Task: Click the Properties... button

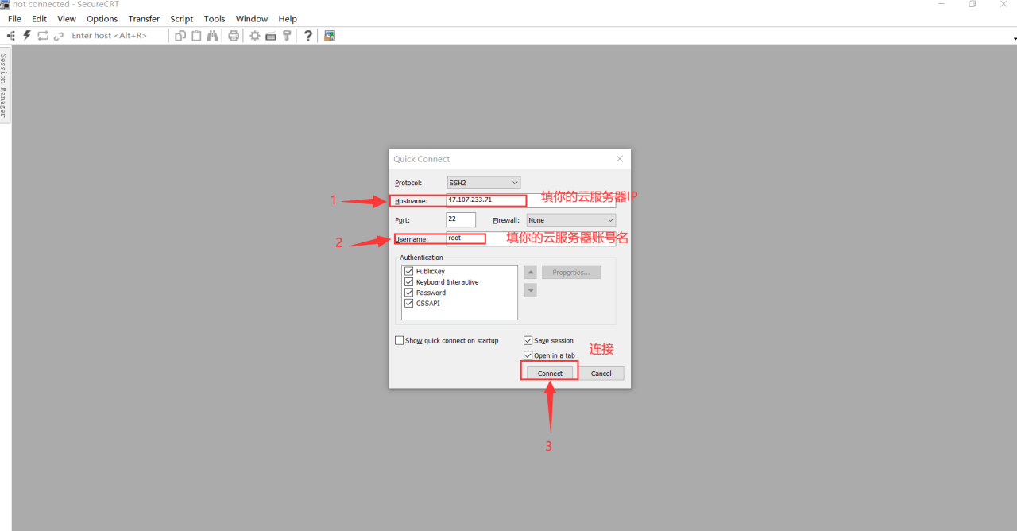Action: pos(571,272)
